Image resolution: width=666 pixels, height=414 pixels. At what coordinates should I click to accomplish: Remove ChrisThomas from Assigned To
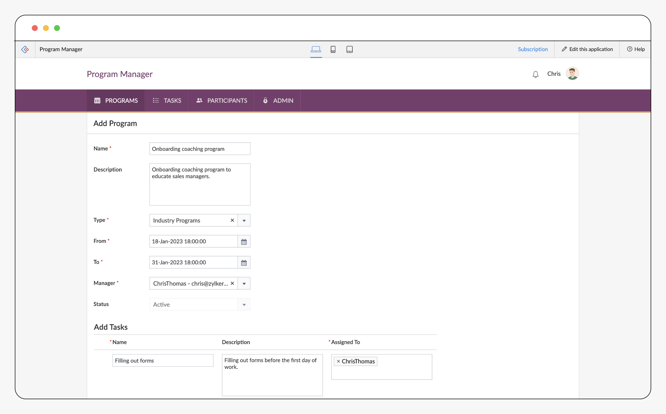point(338,362)
